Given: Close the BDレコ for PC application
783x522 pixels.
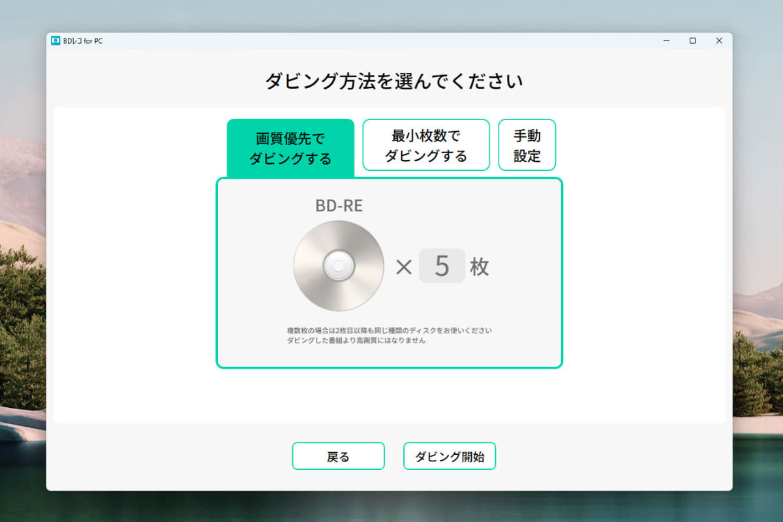Looking at the screenshot, I should [x=719, y=40].
